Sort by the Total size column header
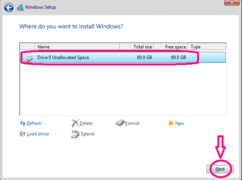 137,47
